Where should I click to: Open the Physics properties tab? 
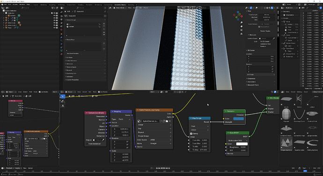(x=61, y=44)
